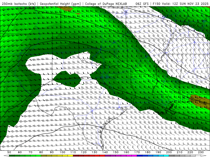Click the bright yellow swatch left of 110
Image resolution: width=210 pixels, height=157 pixels.
[70, 156]
